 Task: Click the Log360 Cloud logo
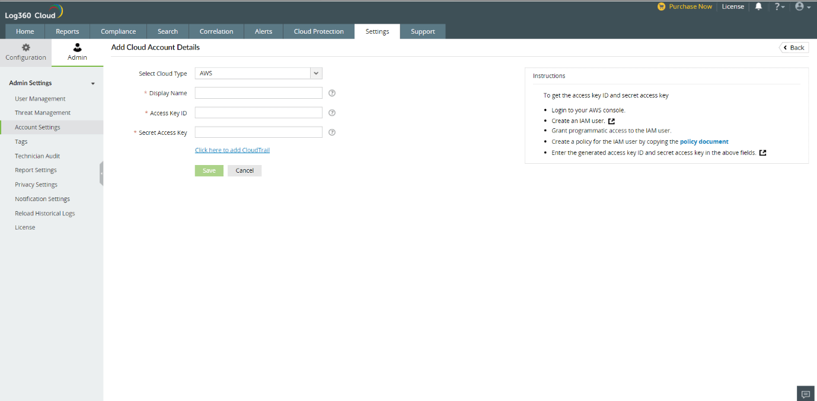[34, 12]
